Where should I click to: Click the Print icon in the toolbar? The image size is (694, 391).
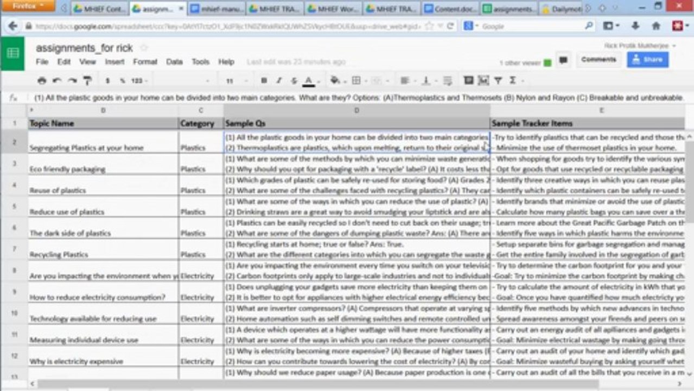click(42, 80)
